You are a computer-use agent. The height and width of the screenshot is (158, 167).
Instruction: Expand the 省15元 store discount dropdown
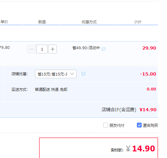(x=56, y=74)
